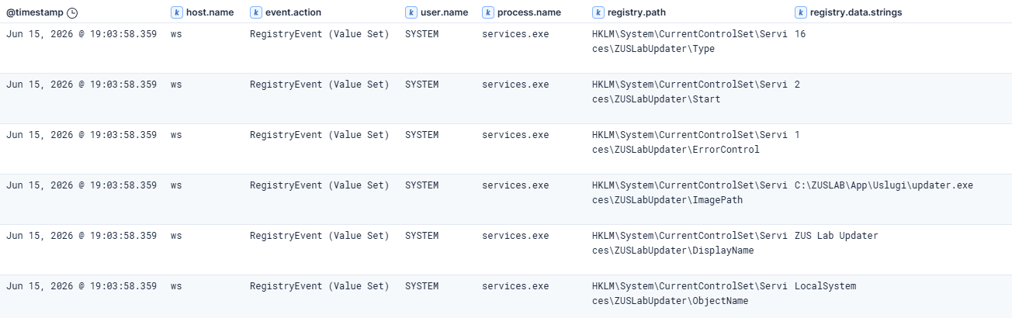This screenshot has height=318, width=1012.
Task: Click the data value 1 in ErrorControl row
Action: 797,135
